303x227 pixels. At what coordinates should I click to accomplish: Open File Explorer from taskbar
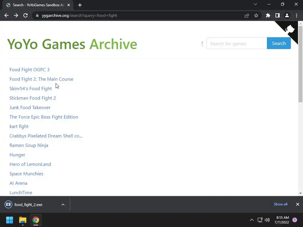23,220
